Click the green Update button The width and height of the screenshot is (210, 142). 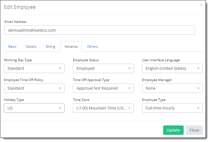[x=173, y=130]
